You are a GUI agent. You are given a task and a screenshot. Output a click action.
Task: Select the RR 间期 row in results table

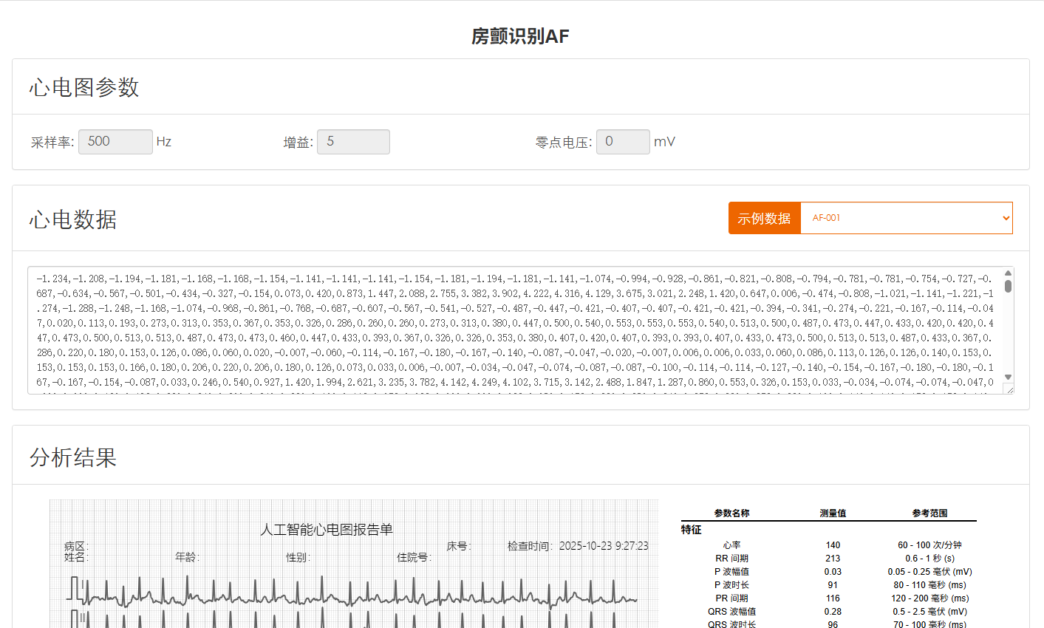(x=828, y=559)
